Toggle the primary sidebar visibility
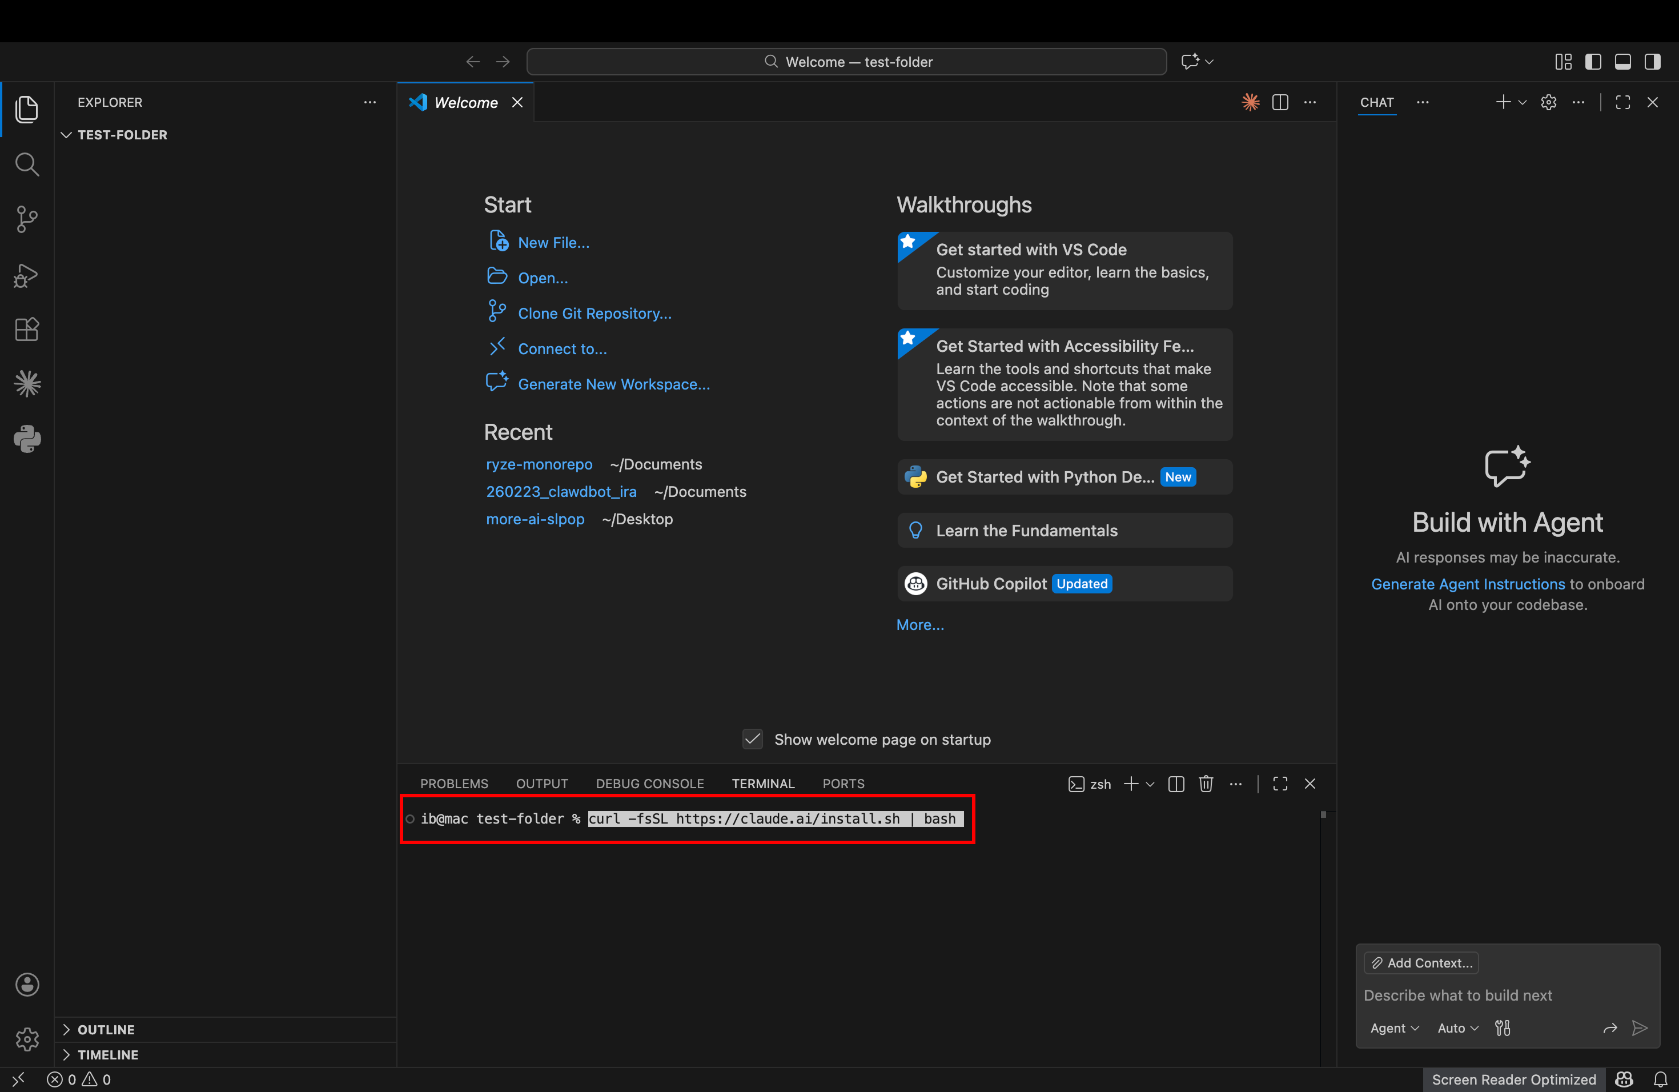The image size is (1679, 1092). pyautogui.click(x=1593, y=61)
